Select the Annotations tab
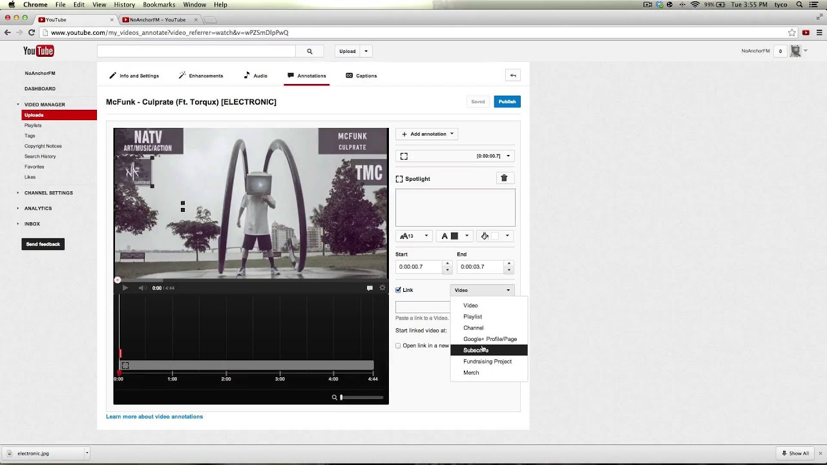The width and height of the screenshot is (827, 465). [307, 76]
